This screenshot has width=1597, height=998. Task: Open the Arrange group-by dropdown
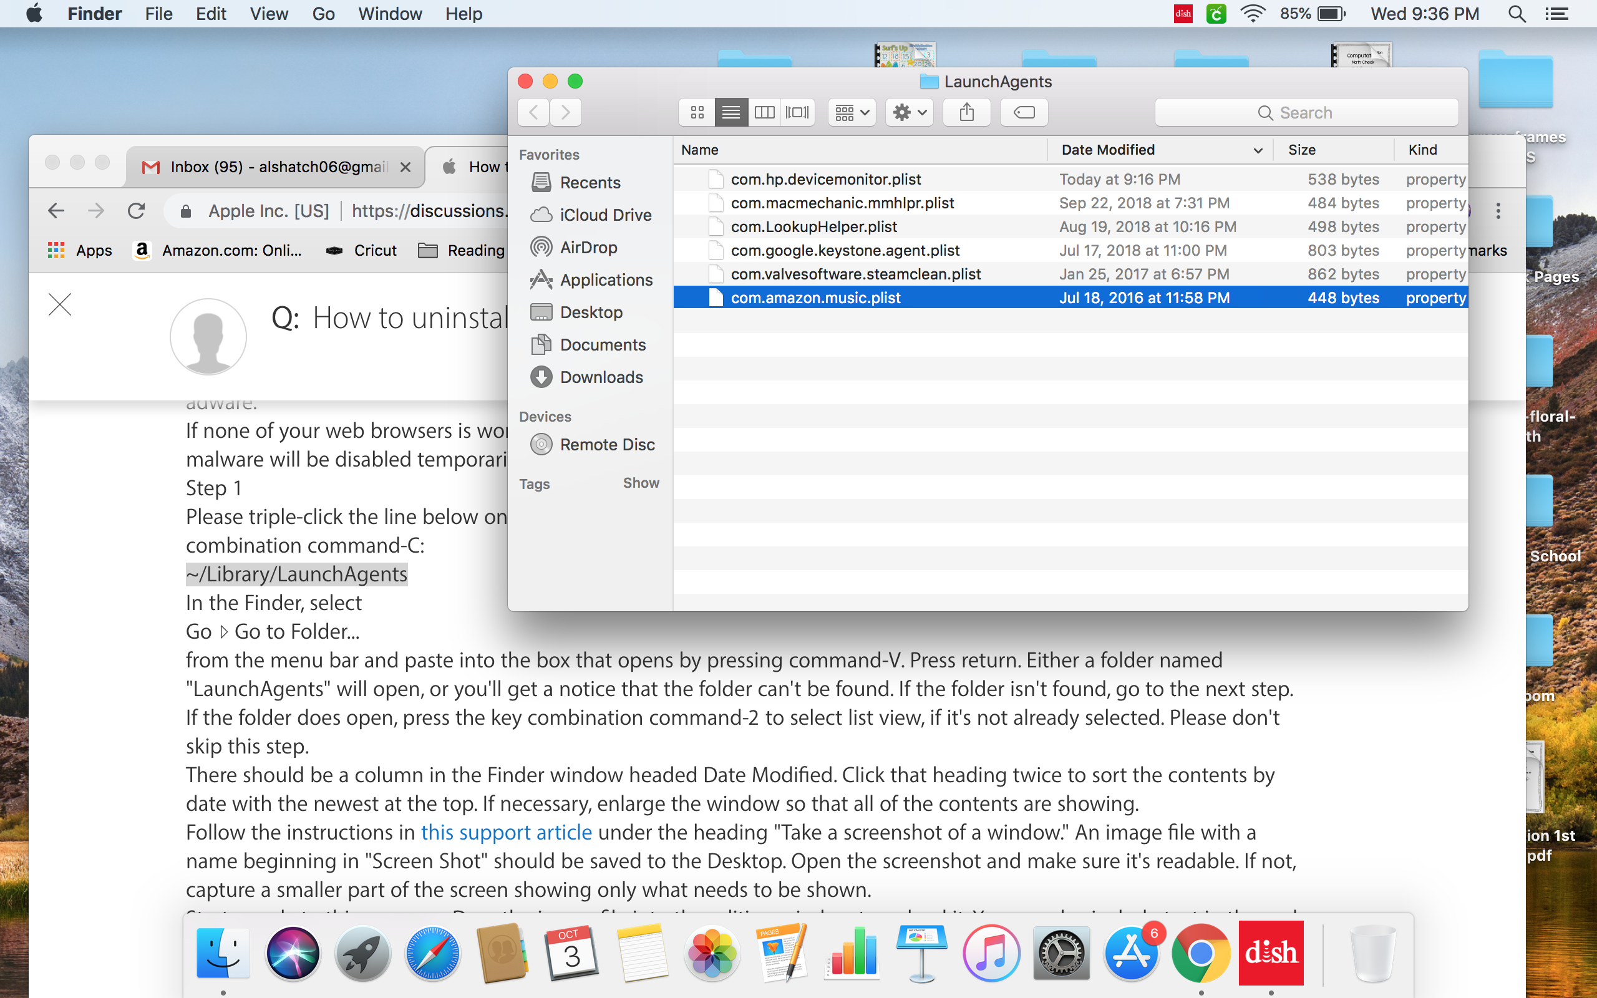point(852,112)
